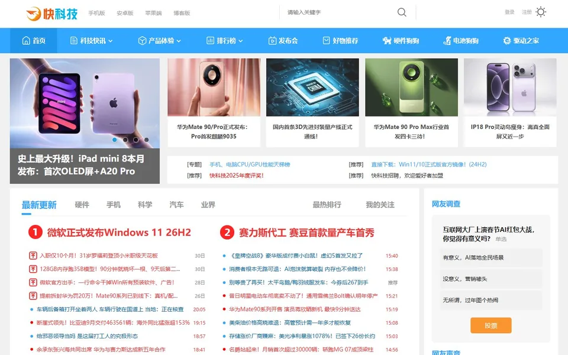Image resolution: width=568 pixels, height=355 pixels.
Task: Click pinned icon beside 入职仅10个月 article
Action: (33, 256)
